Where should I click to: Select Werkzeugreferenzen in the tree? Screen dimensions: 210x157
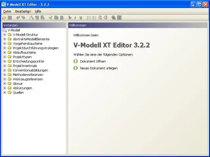[28, 79]
